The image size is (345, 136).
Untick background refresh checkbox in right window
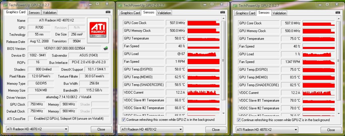click(x=239, y=120)
